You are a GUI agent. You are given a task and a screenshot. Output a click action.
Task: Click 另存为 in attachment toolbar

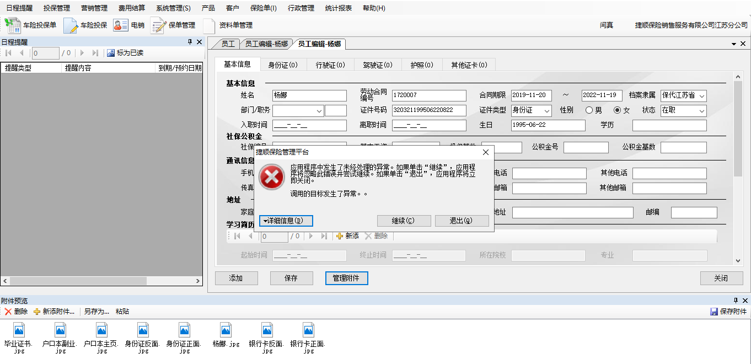pos(96,312)
